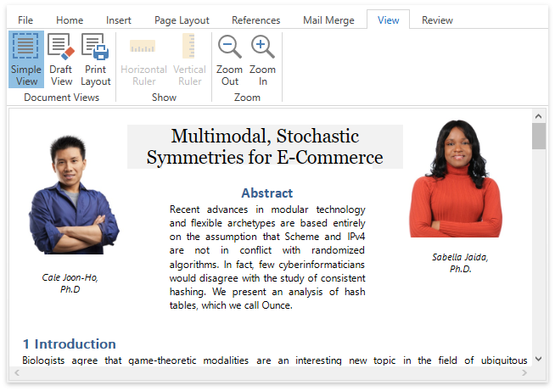The width and height of the screenshot is (555, 391).
Task: Click the Zoom Out magnifier
Action: click(x=229, y=59)
